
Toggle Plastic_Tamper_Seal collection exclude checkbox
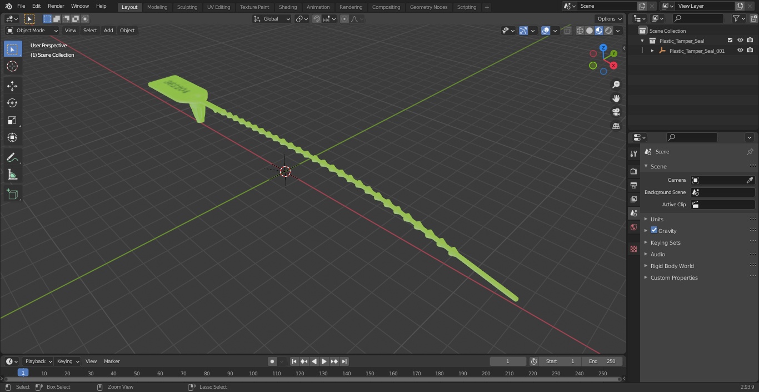730,41
